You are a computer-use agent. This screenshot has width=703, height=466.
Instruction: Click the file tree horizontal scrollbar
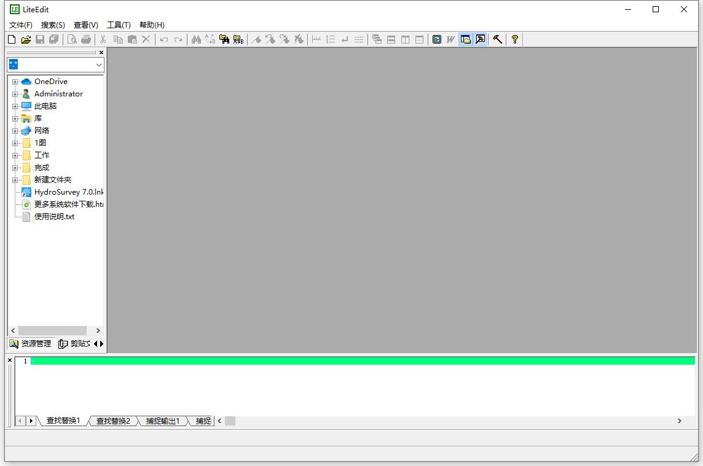[52, 330]
